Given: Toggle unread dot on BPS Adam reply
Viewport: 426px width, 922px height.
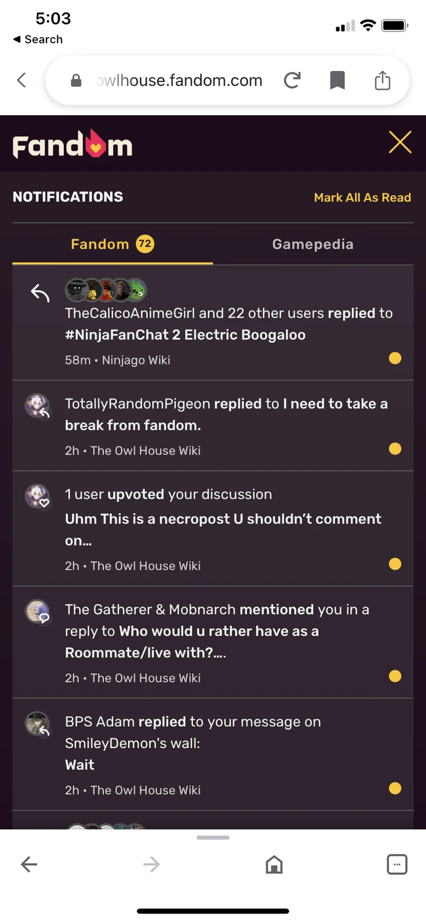Looking at the screenshot, I should [x=395, y=788].
